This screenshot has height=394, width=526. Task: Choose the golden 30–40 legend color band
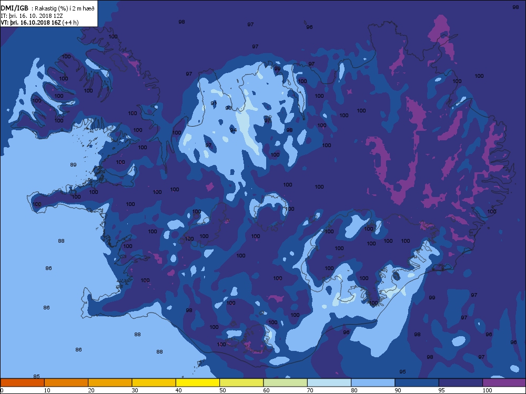(x=154, y=382)
